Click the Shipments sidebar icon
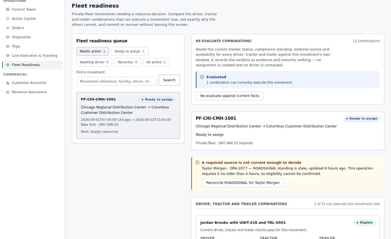This screenshot has width=391, height=239. coord(8,37)
